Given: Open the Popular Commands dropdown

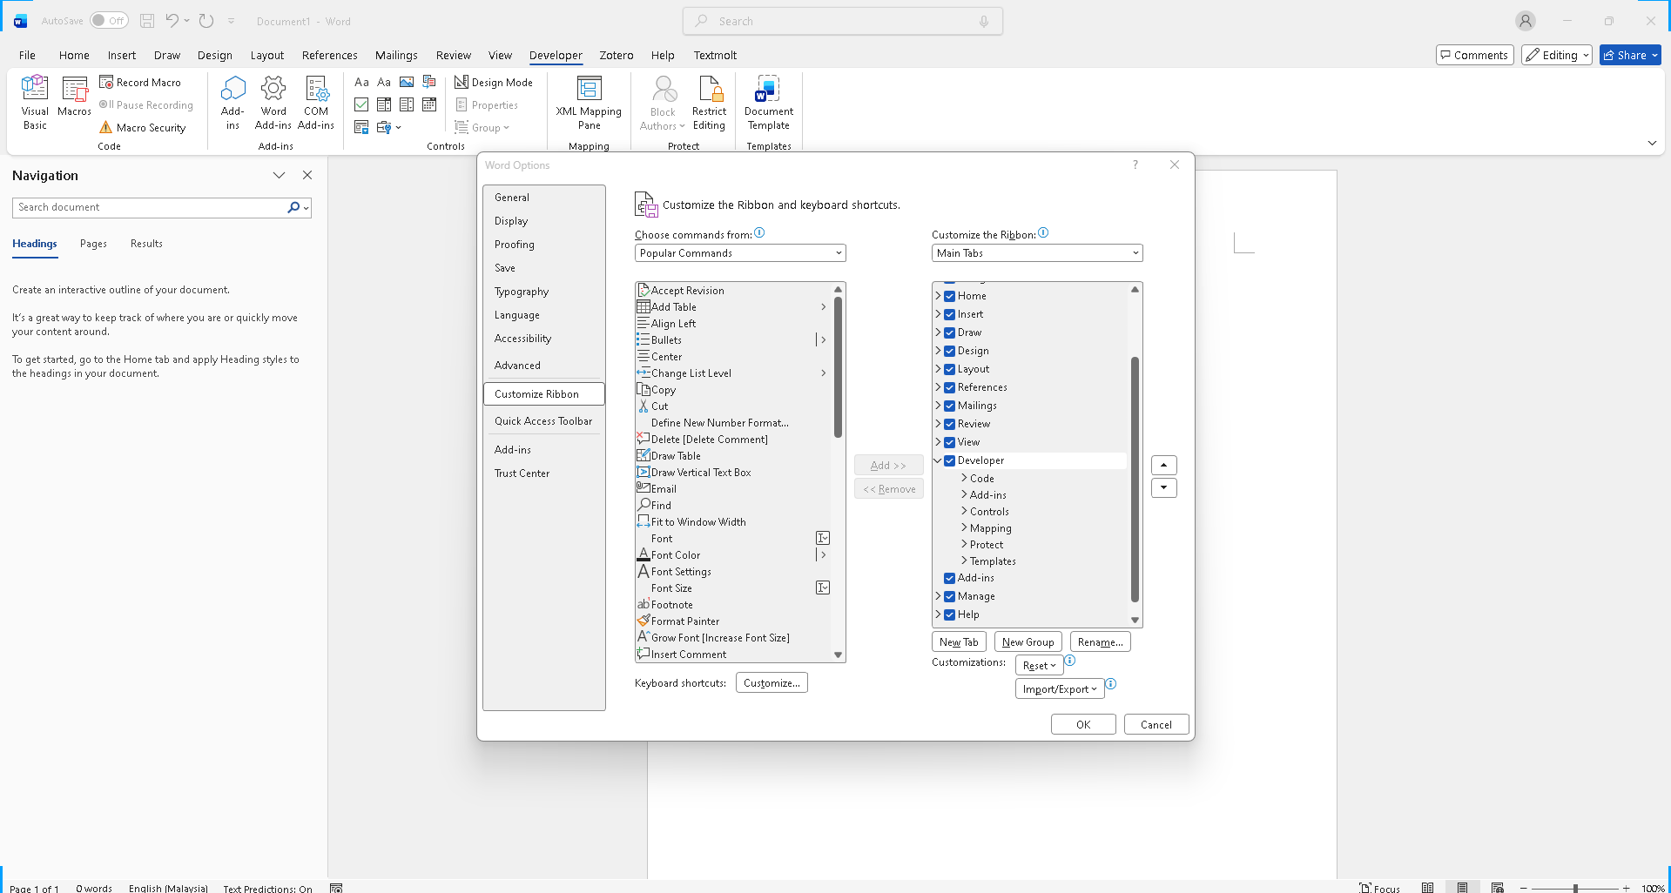Looking at the screenshot, I should tap(740, 253).
